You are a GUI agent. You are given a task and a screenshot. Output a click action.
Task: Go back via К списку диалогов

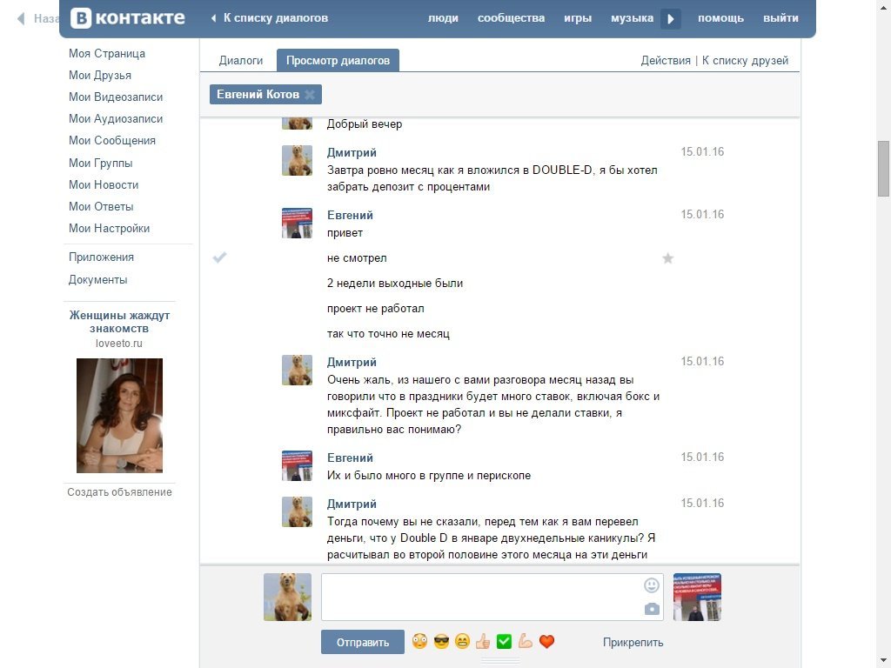(x=270, y=18)
